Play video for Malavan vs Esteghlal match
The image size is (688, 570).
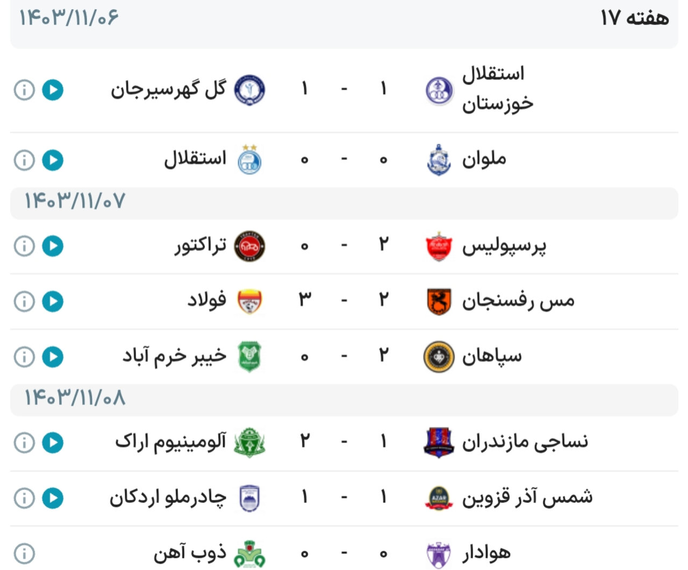click(53, 160)
